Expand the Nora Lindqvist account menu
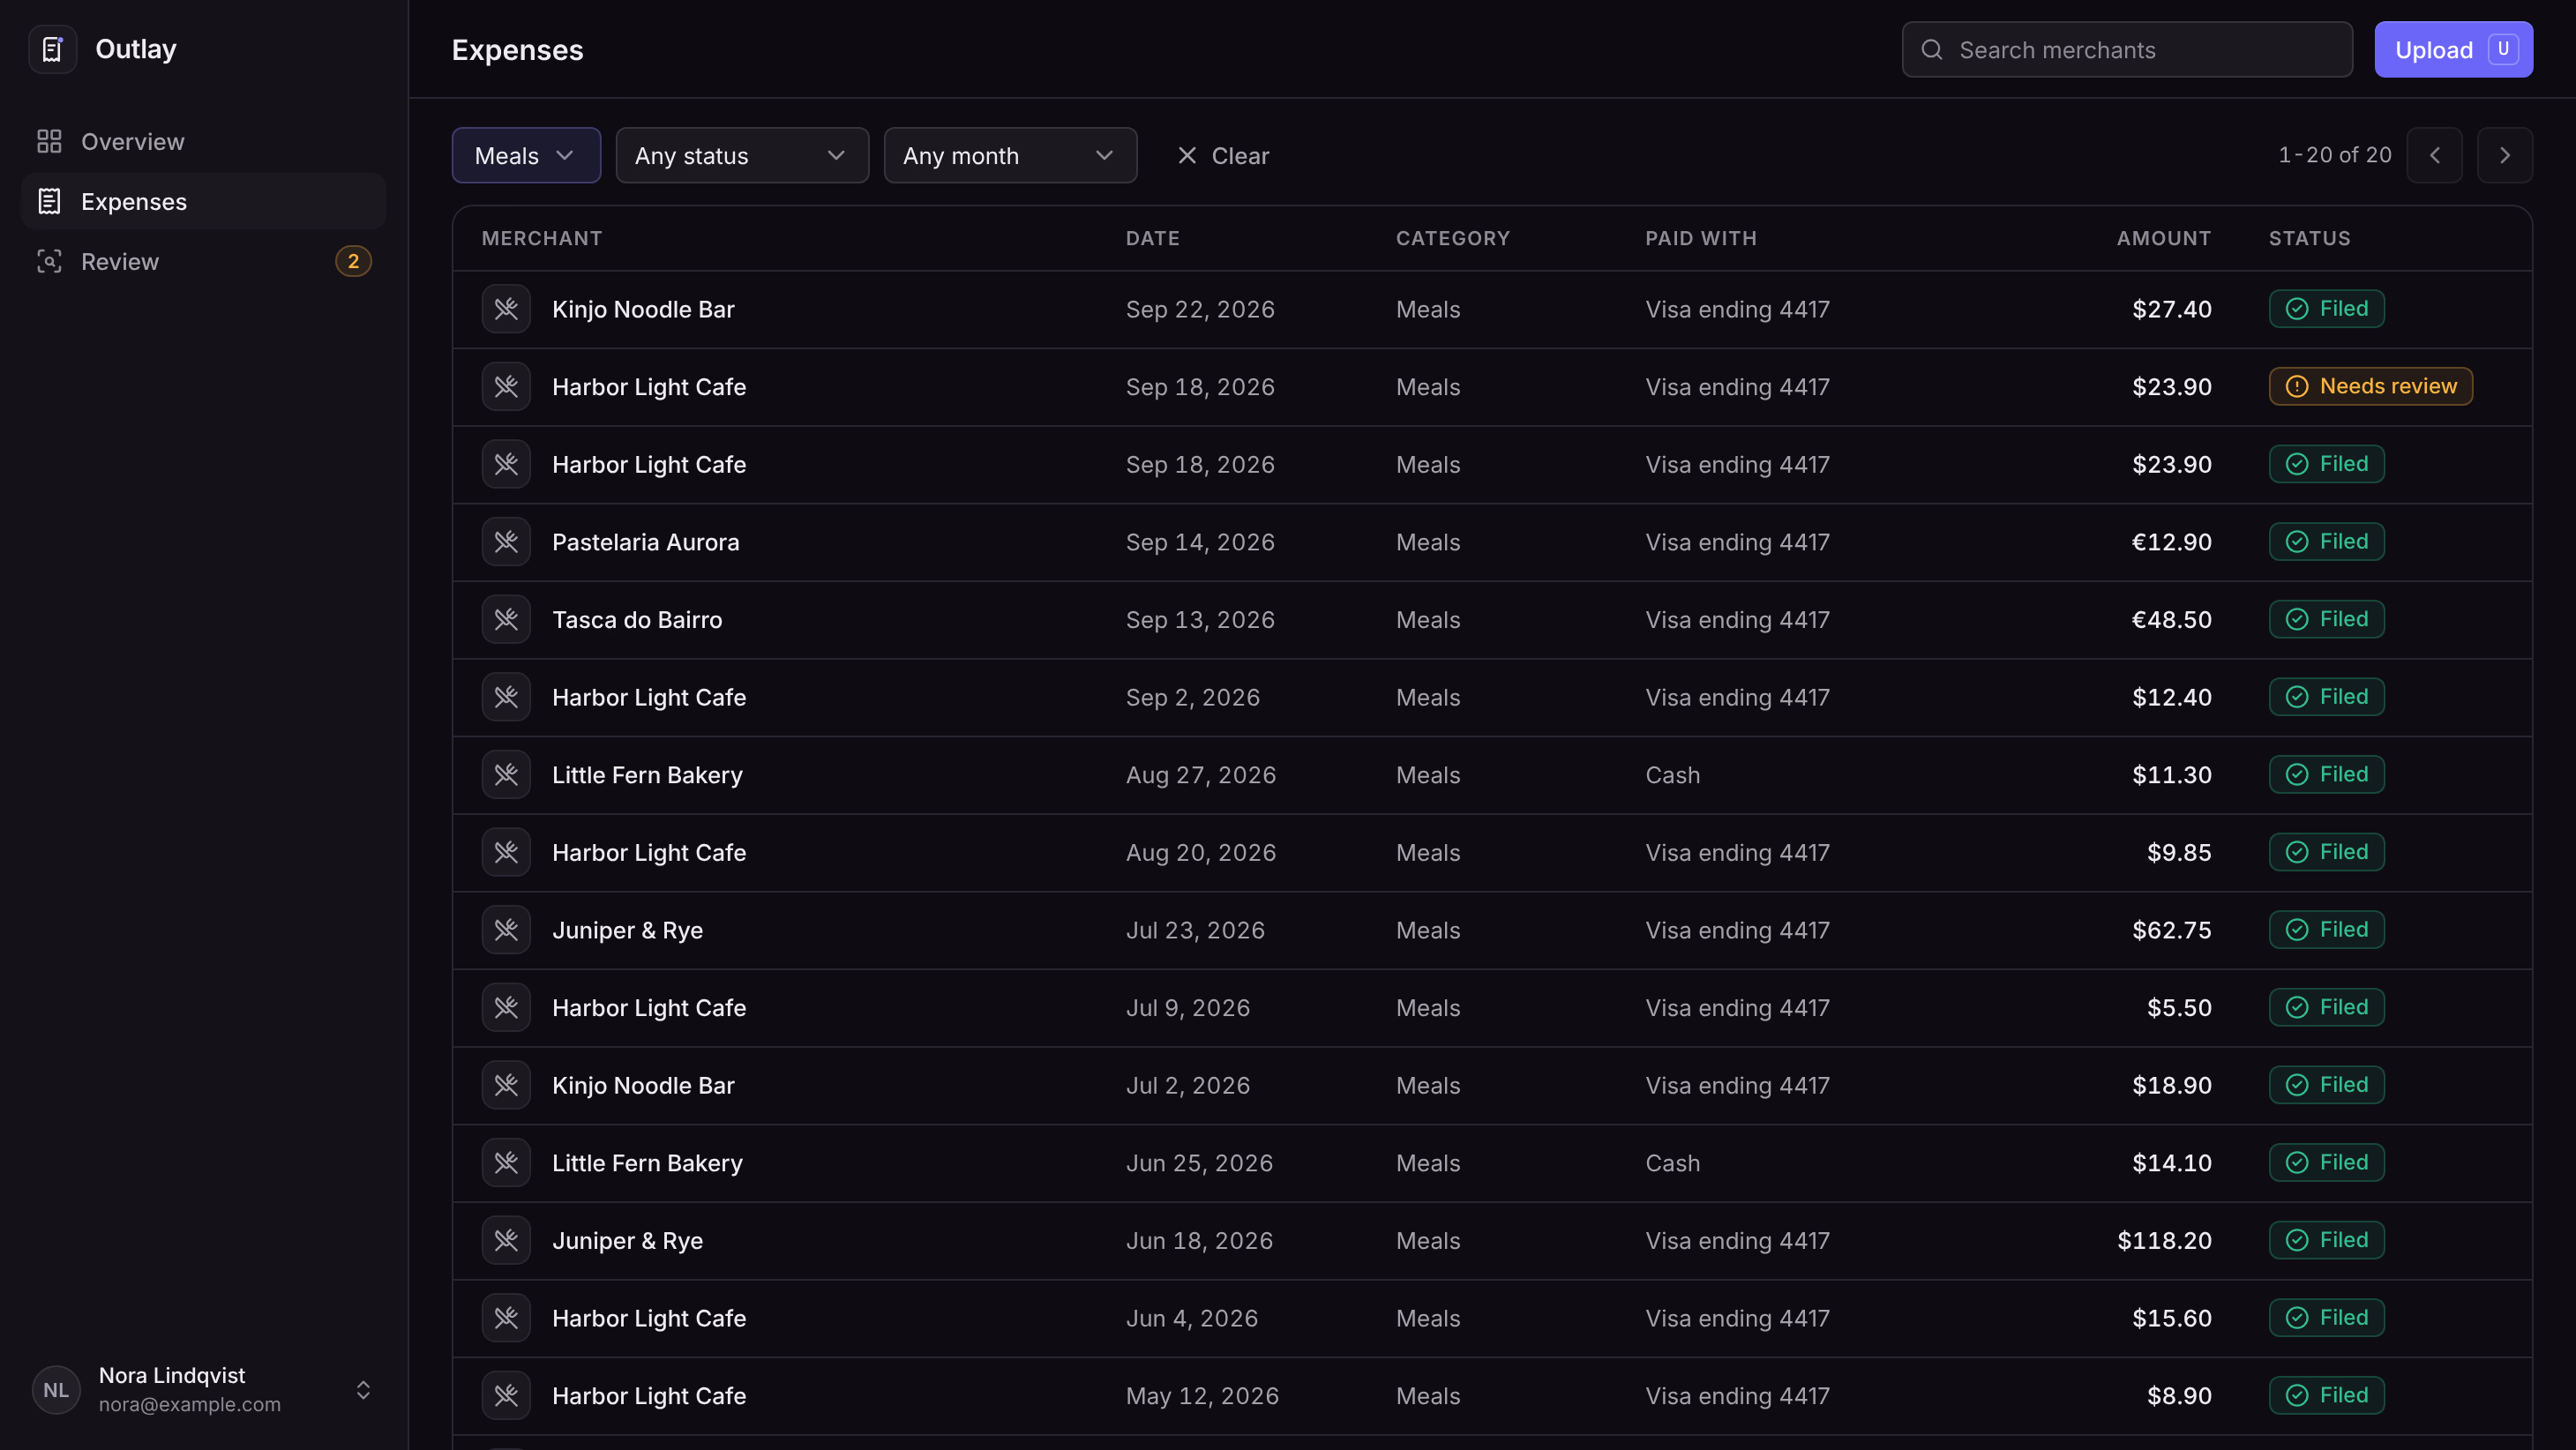 click(203, 1389)
